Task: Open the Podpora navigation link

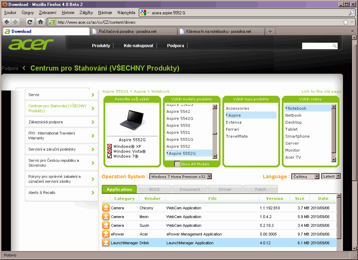Action: 176,46
